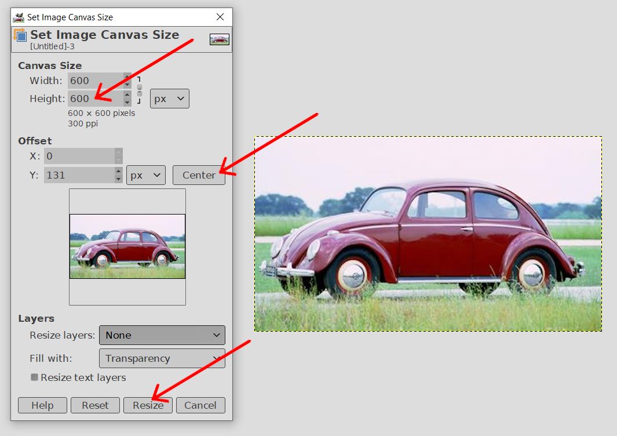Enable Resize text layers checkbox

point(35,377)
